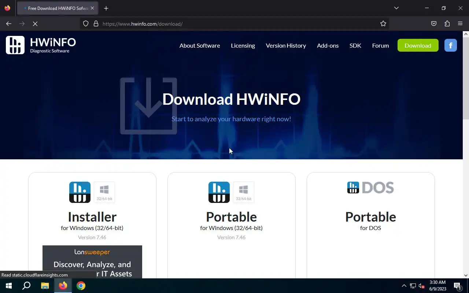This screenshot has height=293, width=469.
Task: Open the Windows Start menu
Action: (9, 286)
